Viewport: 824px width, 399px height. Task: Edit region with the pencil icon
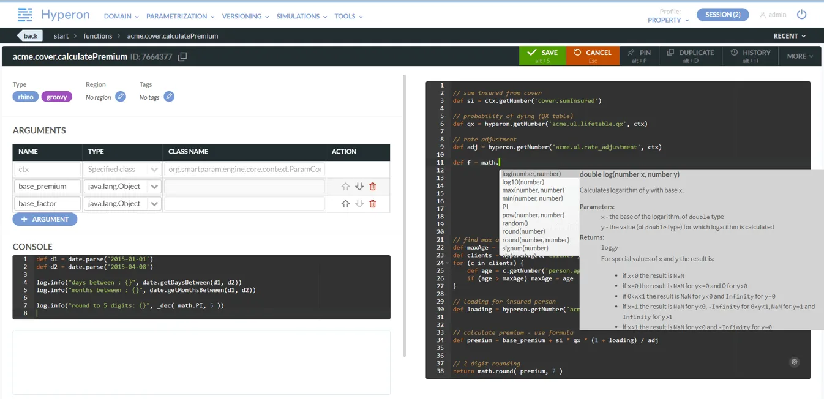click(x=121, y=97)
